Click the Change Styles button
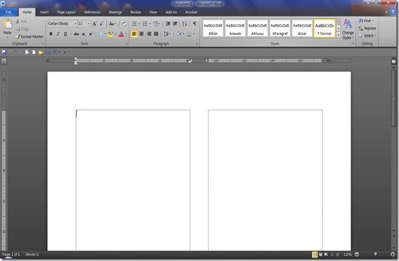 coord(348,29)
